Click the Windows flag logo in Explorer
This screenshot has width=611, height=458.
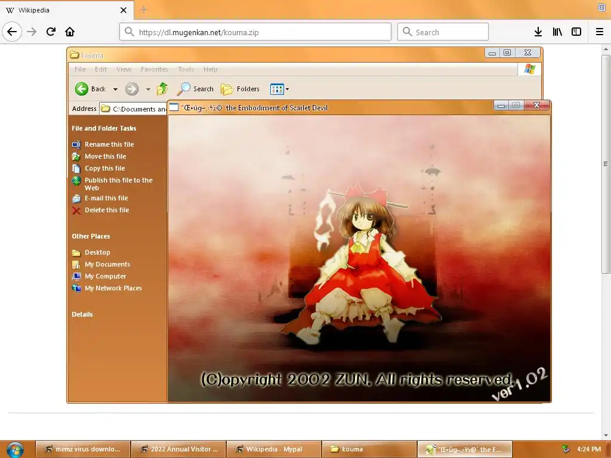click(x=530, y=69)
